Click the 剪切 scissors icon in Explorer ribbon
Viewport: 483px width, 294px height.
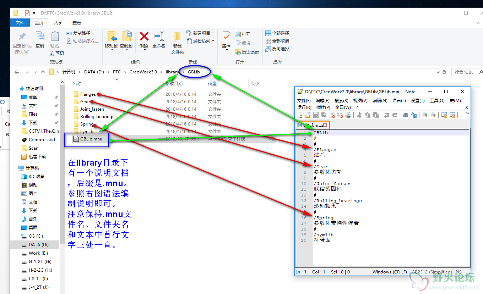point(51,53)
